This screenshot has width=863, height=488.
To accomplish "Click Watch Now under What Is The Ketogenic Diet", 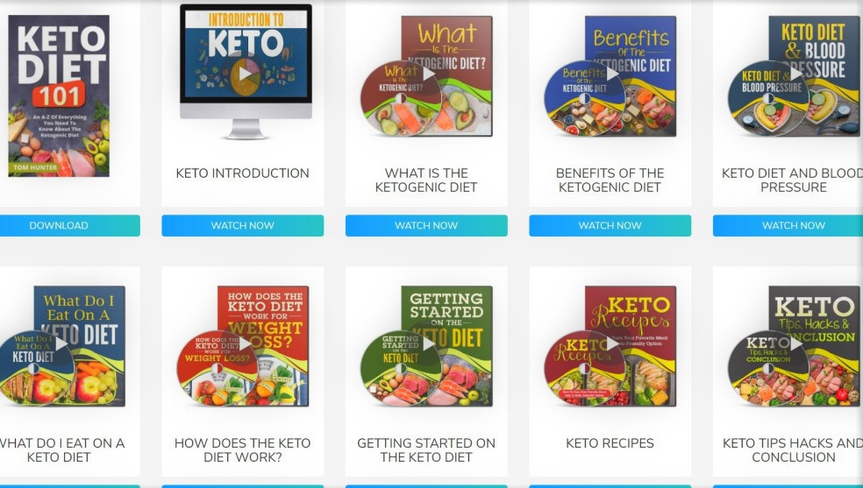I will (426, 225).
